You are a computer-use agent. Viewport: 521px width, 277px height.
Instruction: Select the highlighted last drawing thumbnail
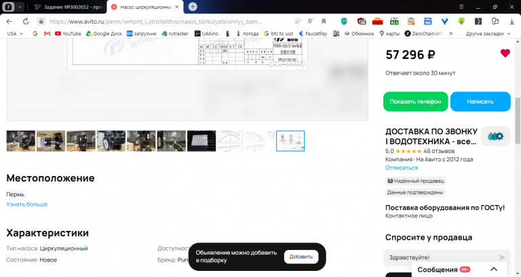[x=290, y=141]
